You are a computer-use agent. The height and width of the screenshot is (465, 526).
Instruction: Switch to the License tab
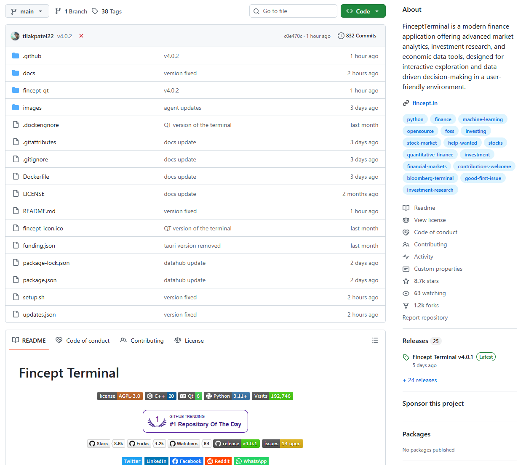coord(189,341)
